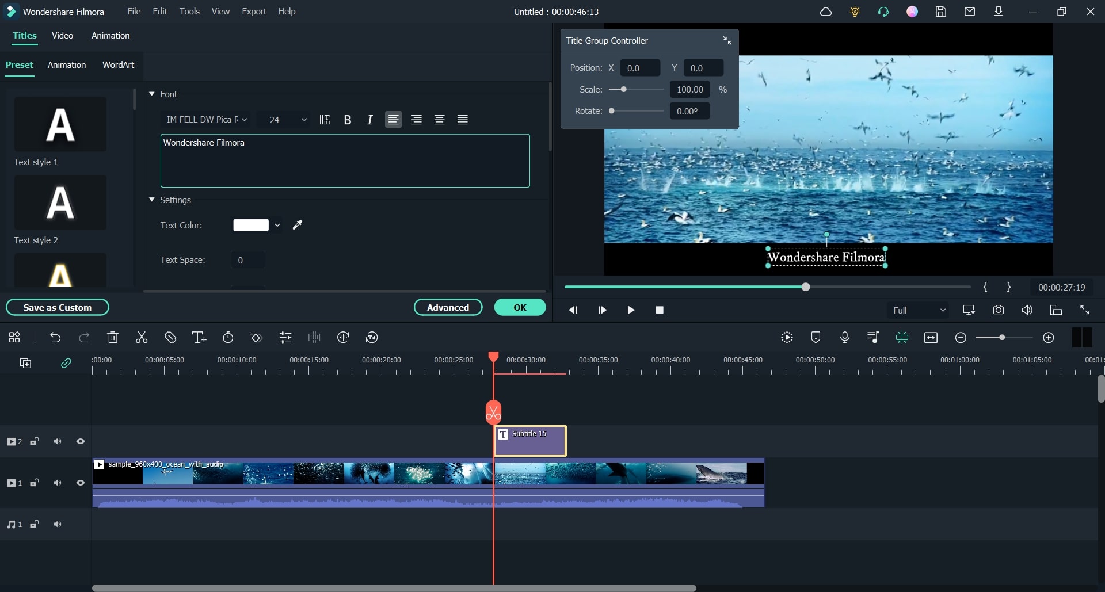Open text color dropdown arrow
Image resolution: width=1105 pixels, height=592 pixels.
[x=277, y=225]
